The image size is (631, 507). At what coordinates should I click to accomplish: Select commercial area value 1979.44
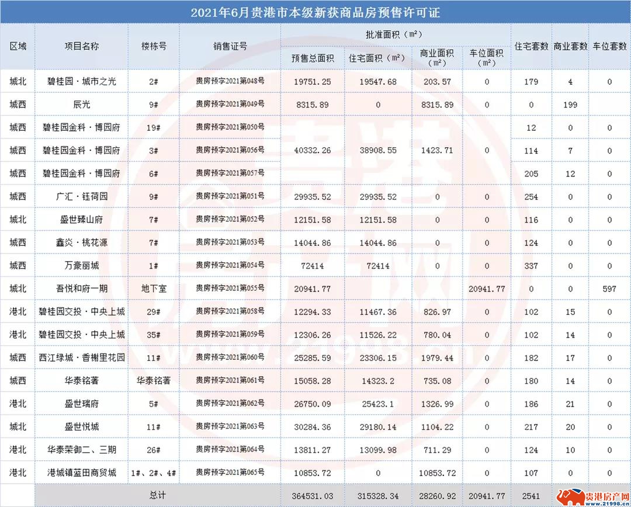[437, 357]
